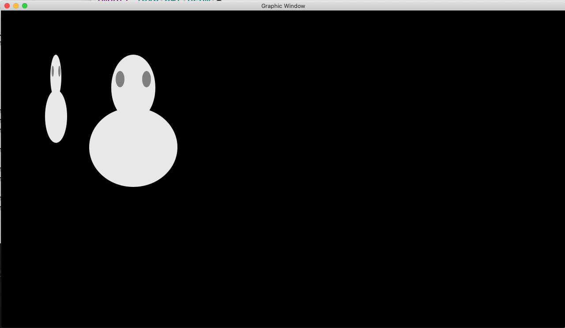Screen dimensions: 565x328
Task: Minimize the Graphic Window with the yellow button
Action: pos(16,6)
